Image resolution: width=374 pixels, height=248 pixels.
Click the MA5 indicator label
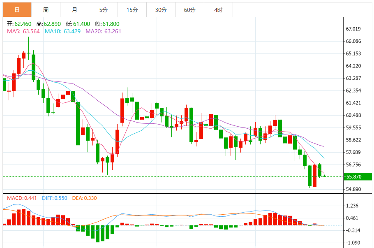click(23, 31)
